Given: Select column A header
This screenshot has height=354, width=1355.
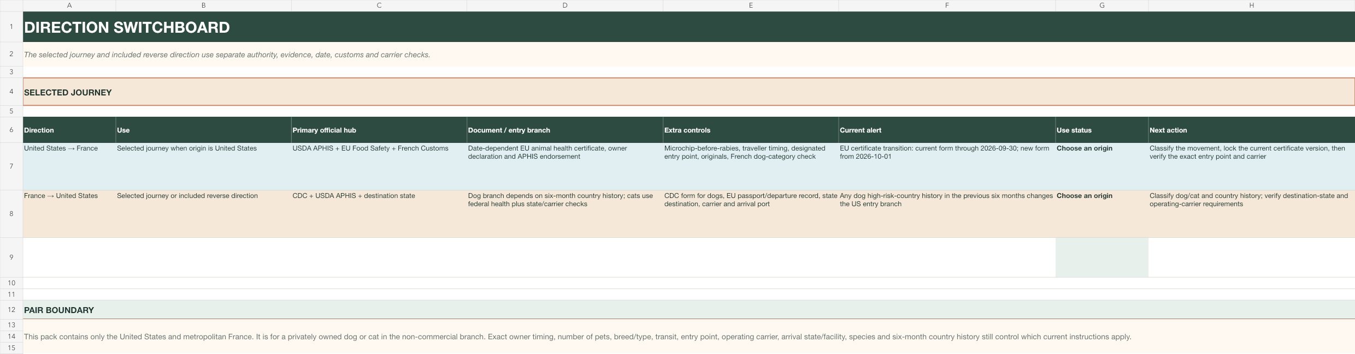Looking at the screenshot, I should [69, 5].
